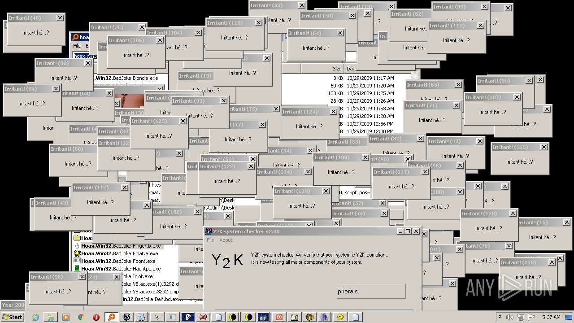
Task: Close the Irritant! (125) dialog
Action: pyautogui.click(x=183, y=121)
